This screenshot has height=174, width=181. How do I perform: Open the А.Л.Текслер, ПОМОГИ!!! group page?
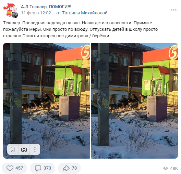pos(46,7)
